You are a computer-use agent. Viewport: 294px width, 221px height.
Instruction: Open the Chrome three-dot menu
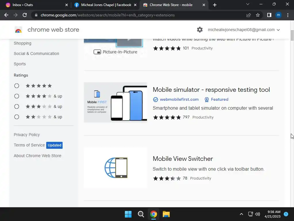click(x=288, y=15)
